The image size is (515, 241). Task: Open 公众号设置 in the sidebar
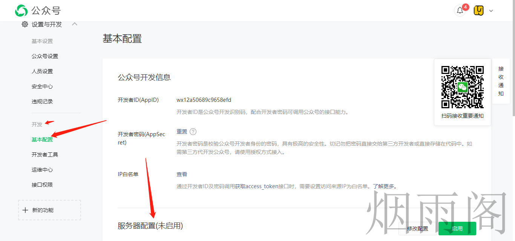coord(45,56)
